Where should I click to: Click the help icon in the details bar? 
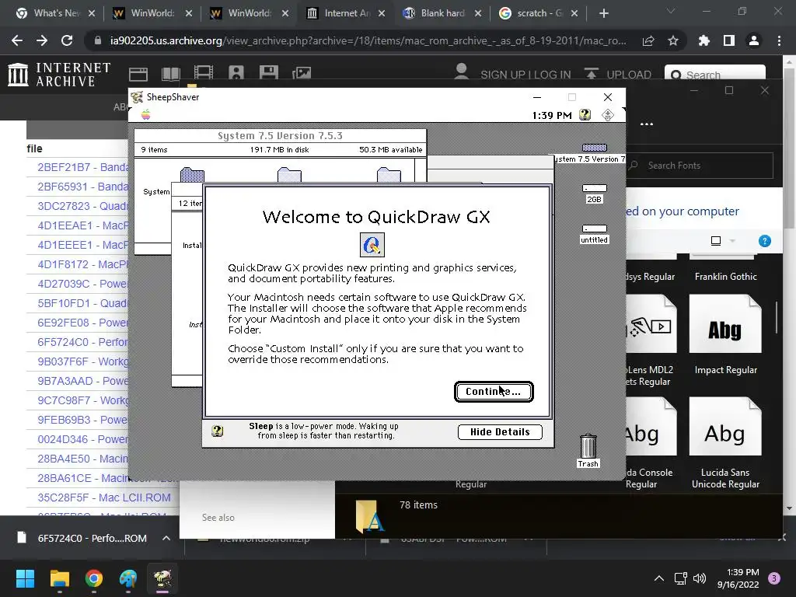pyautogui.click(x=218, y=431)
